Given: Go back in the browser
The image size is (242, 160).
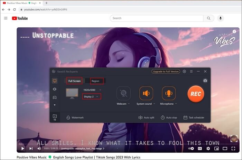Looking at the screenshot, I should point(3,10).
